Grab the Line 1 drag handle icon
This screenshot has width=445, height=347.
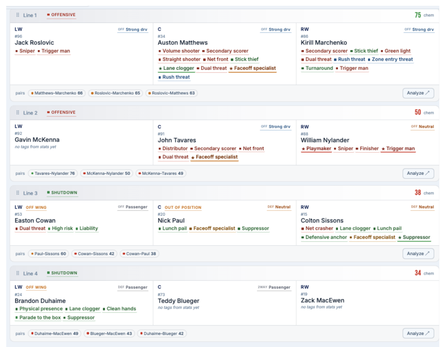click(x=18, y=15)
